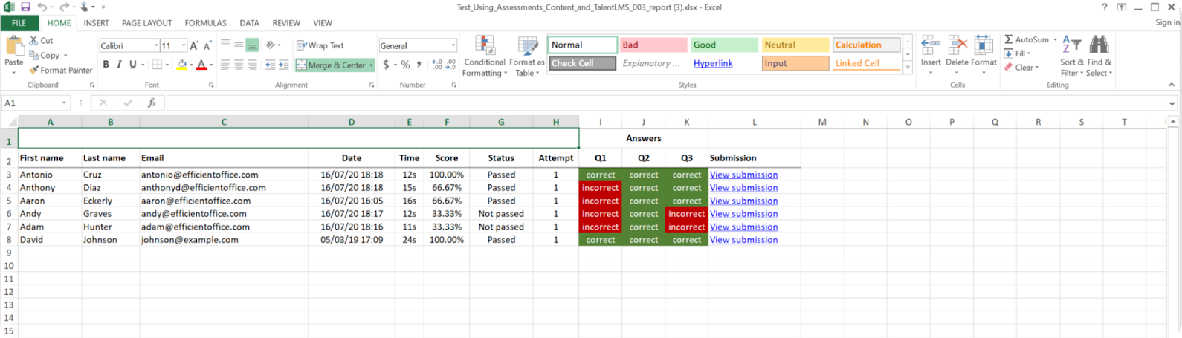The height and width of the screenshot is (338, 1182).
Task: Apply the Bad cell style swatch
Action: click(653, 45)
